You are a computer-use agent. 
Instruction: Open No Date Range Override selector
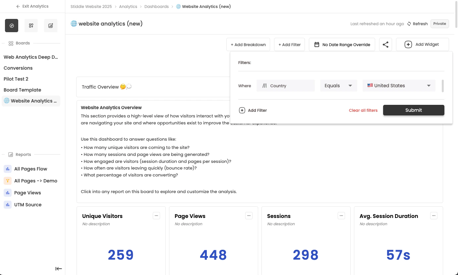[342, 44]
